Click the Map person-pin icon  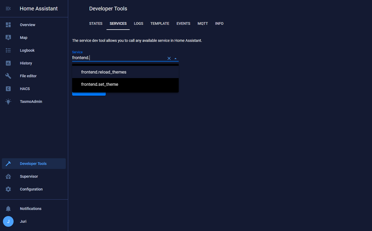(8, 38)
